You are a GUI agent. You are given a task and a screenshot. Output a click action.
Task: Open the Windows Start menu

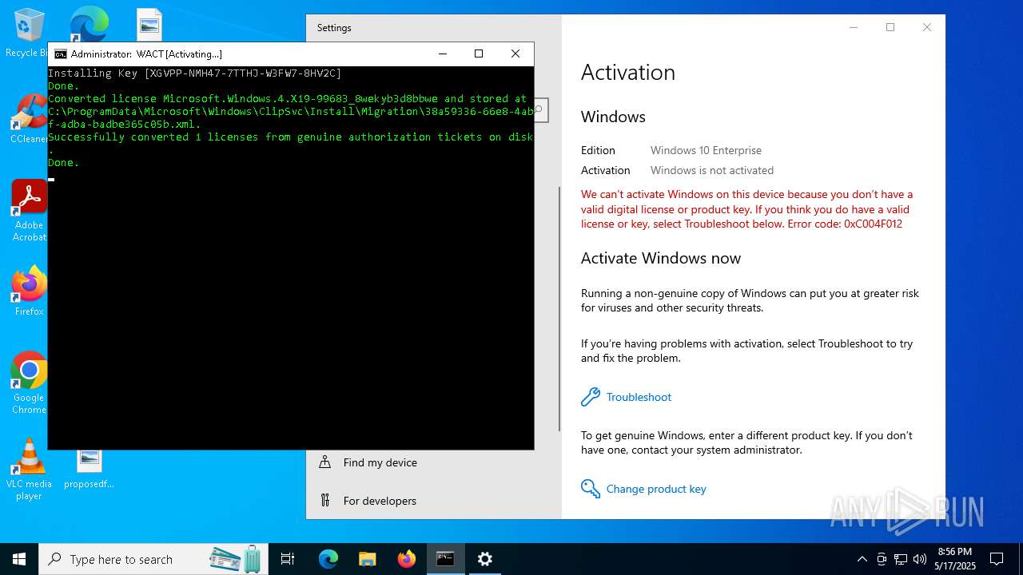(x=19, y=559)
